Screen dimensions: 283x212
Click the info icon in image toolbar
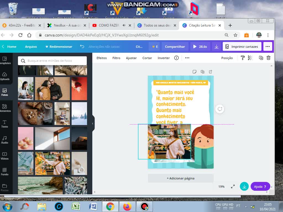[x=176, y=58]
